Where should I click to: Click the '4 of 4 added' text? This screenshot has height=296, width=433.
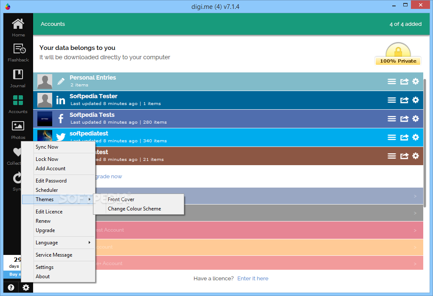click(x=405, y=24)
